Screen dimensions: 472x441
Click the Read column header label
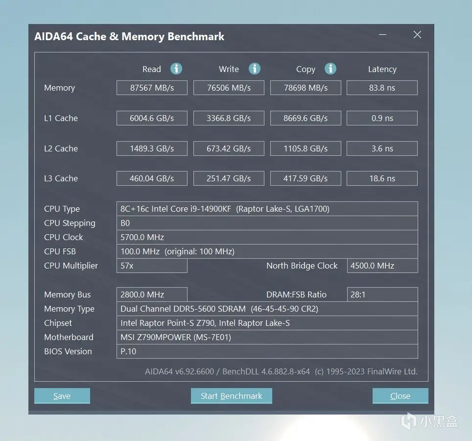coord(152,69)
